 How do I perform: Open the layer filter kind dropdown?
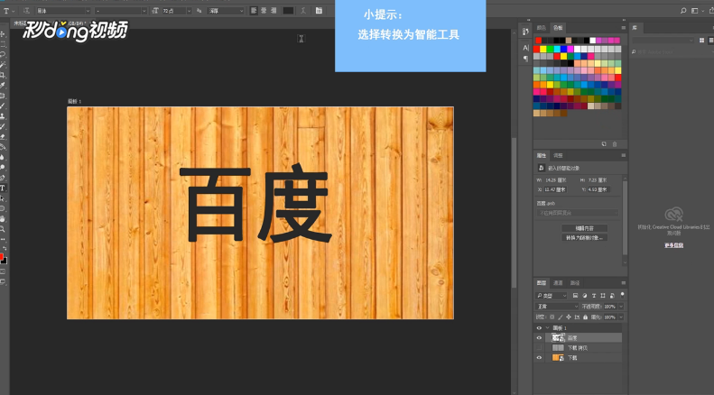pos(552,296)
